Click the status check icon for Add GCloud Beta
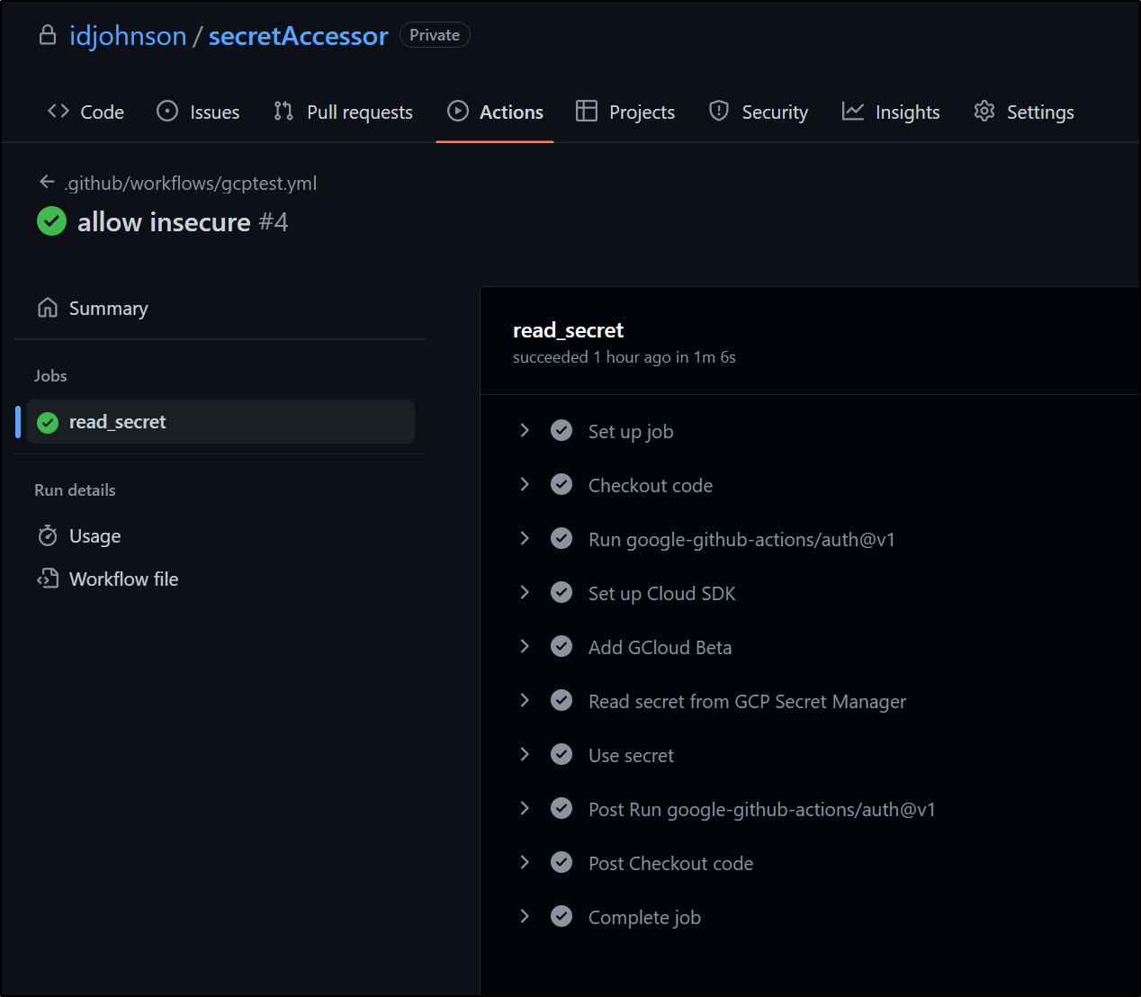Image resolution: width=1141 pixels, height=997 pixels. (x=562, y=646)
